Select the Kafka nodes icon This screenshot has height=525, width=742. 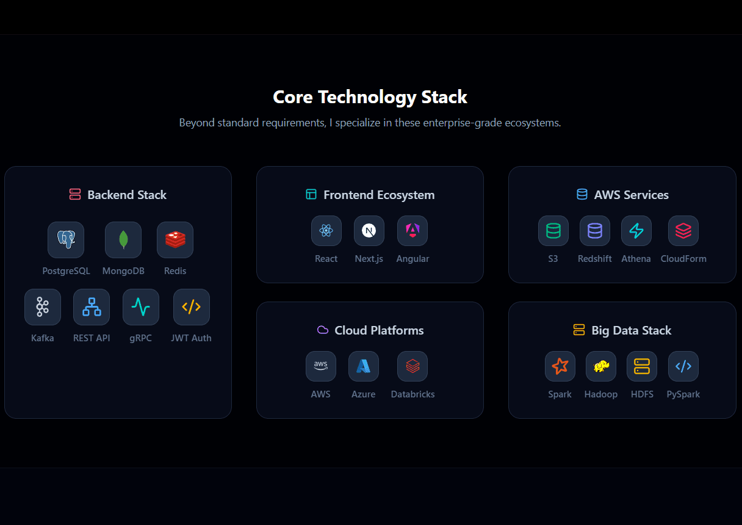click(43, 307)
